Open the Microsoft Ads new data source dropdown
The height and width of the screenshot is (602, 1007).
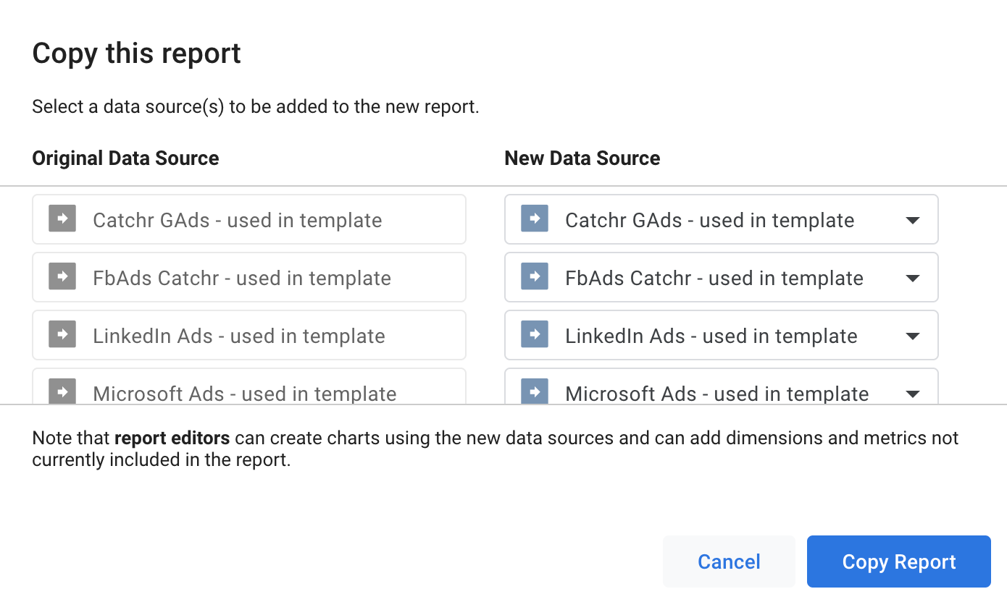tap(912, 391)
